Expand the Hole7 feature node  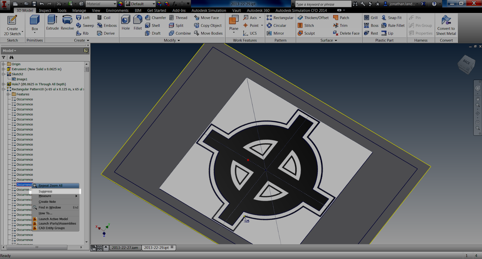tap(3, 84)
